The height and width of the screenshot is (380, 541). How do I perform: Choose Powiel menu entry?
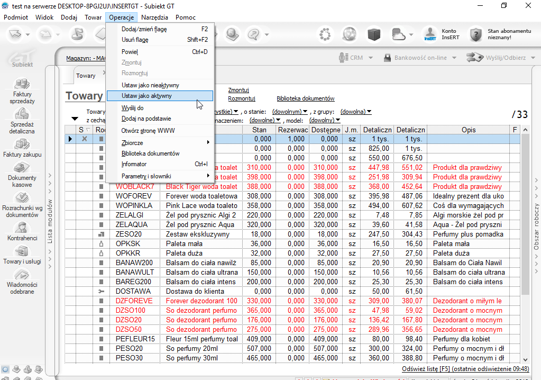click(x=160, y=52)
